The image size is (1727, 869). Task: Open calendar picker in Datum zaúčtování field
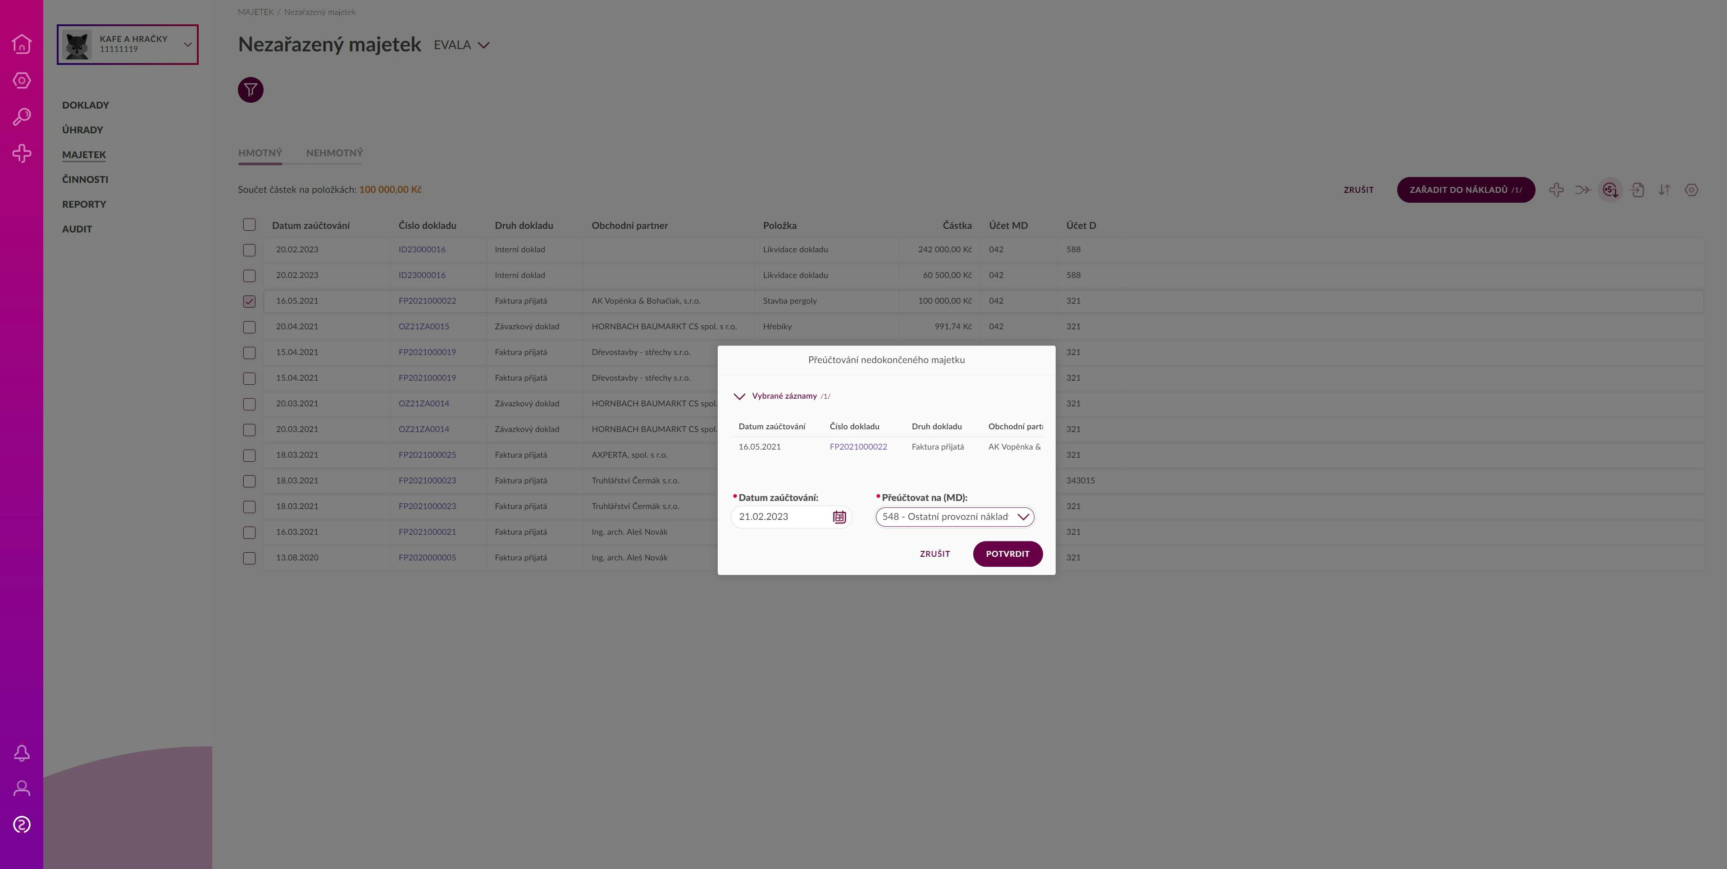click(838, 517)
